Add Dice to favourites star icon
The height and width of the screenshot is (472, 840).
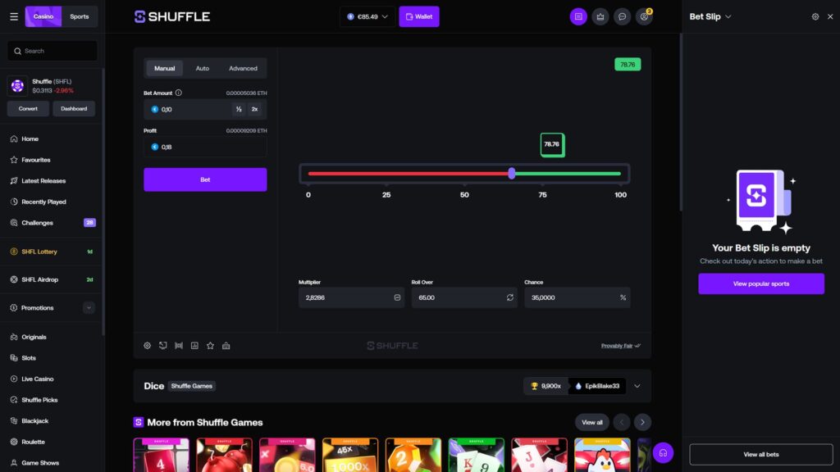(x=211, y=346)
